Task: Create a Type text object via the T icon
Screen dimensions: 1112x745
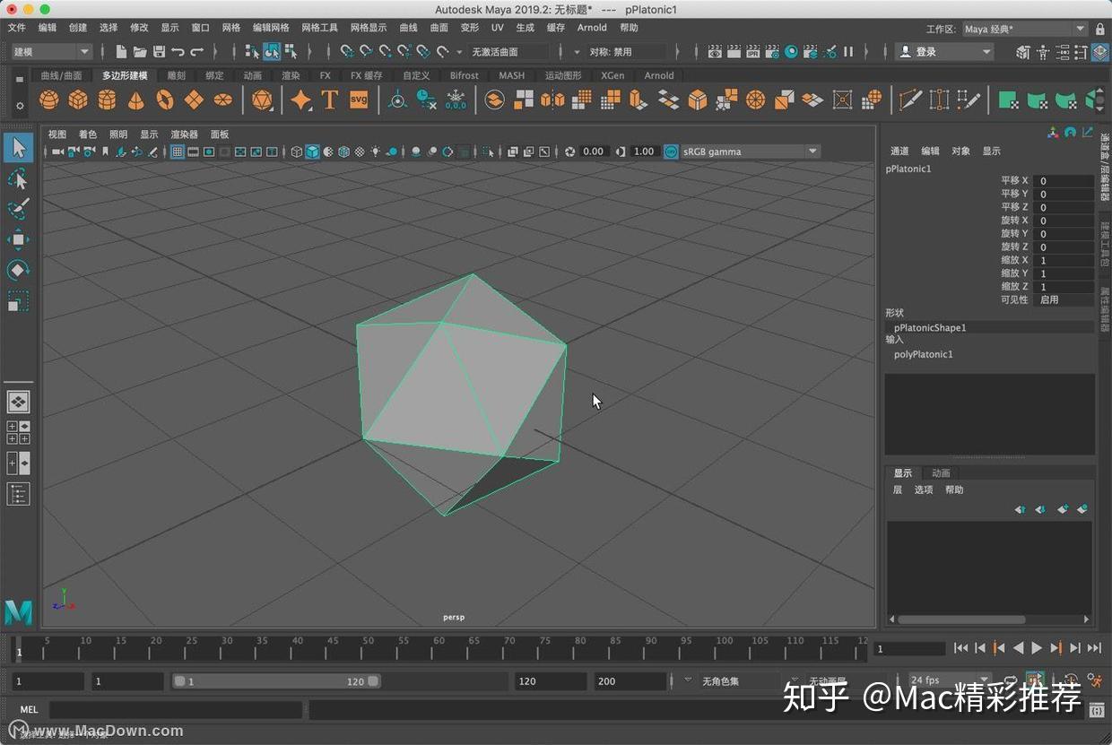Action: click(329, 100)
